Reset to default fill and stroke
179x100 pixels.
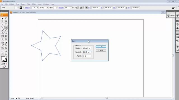2,61
